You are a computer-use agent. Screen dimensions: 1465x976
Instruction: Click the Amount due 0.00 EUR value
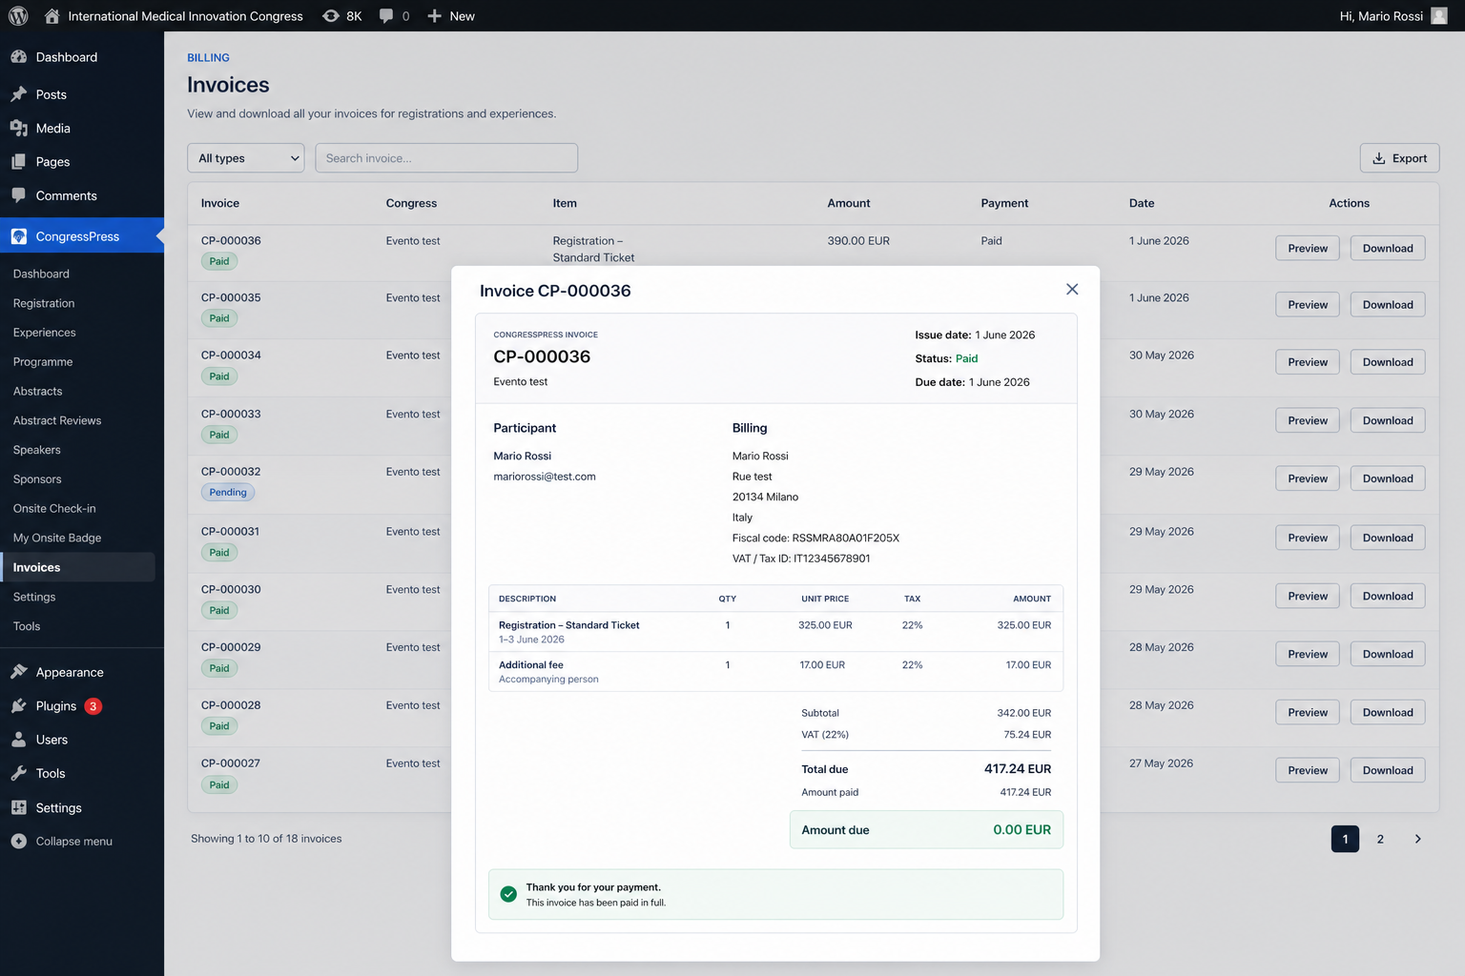1021,830
